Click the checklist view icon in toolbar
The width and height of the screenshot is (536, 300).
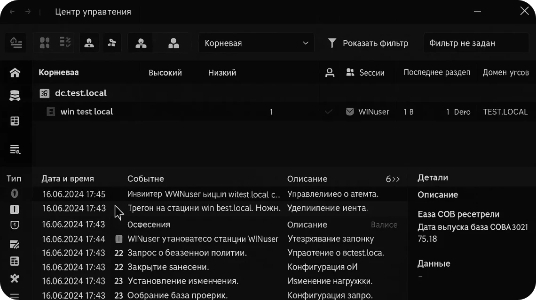(x=65, y=43)
